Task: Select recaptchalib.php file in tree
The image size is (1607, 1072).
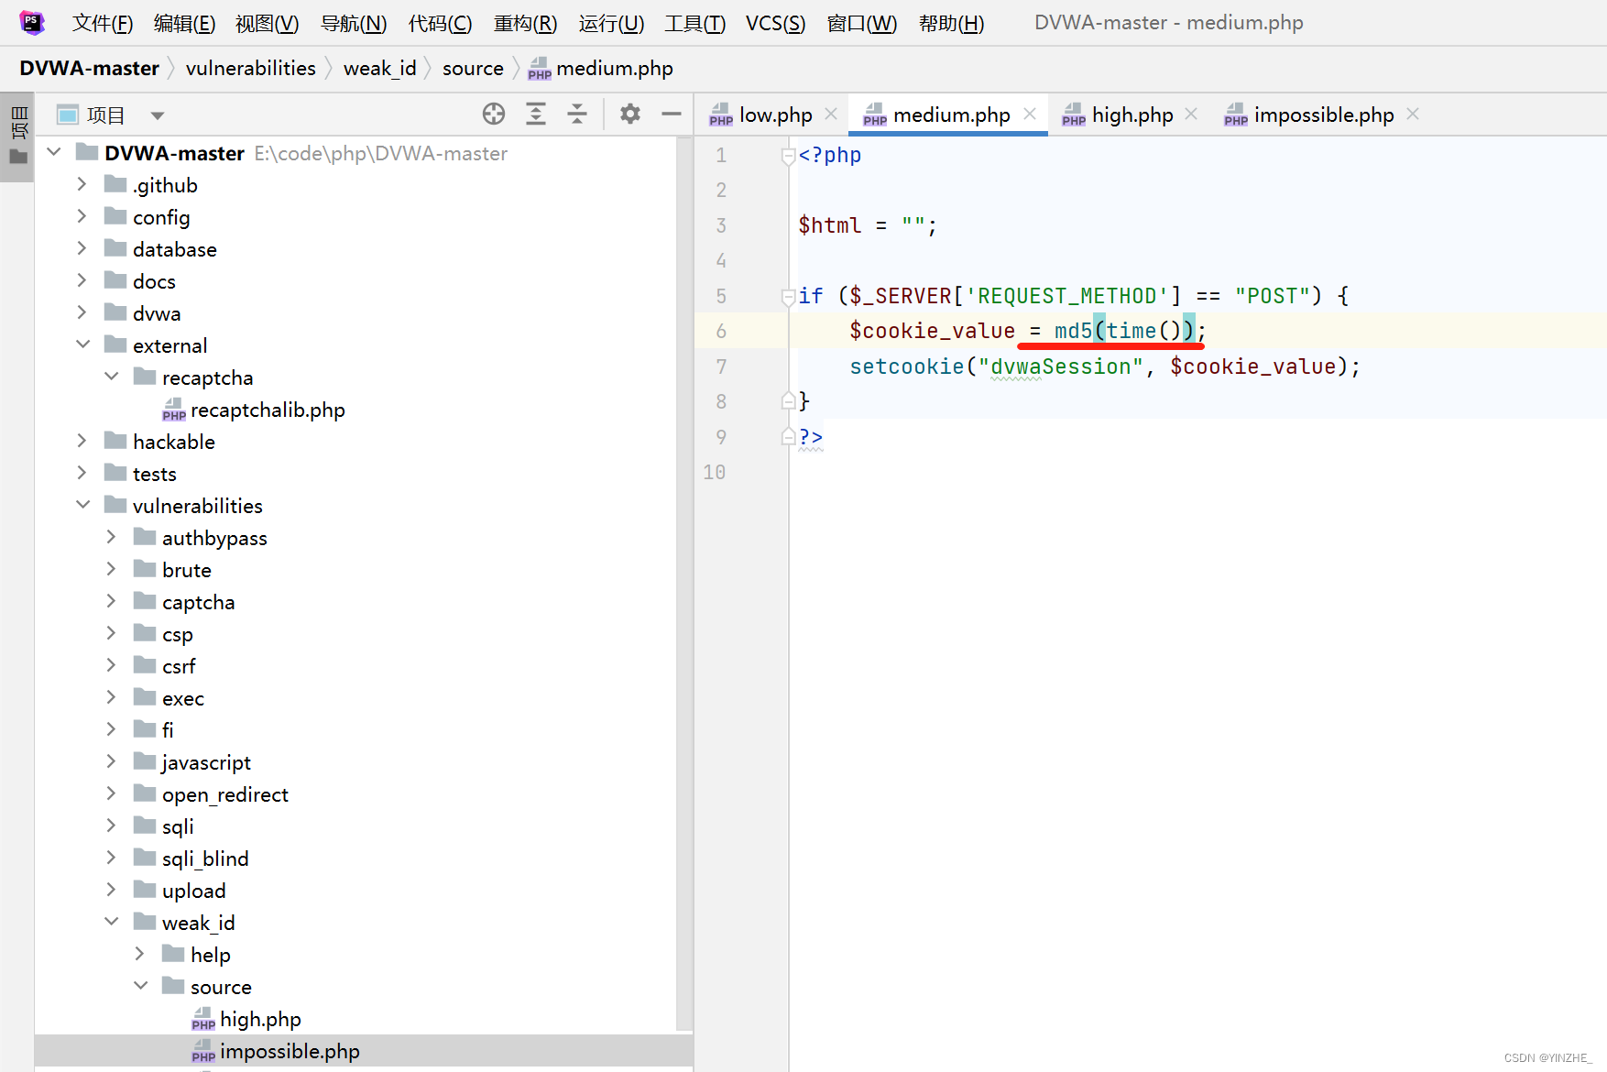Action: [254, 410]
